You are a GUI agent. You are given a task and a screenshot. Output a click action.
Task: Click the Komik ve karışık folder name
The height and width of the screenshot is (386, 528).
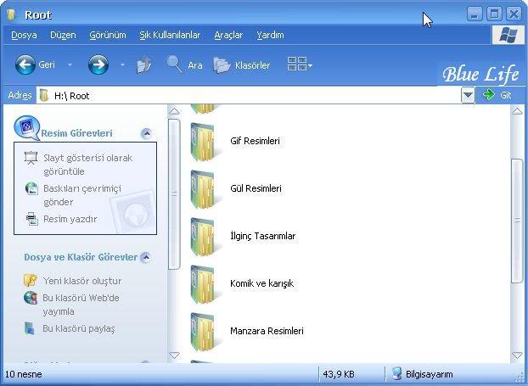pos(262,283)
